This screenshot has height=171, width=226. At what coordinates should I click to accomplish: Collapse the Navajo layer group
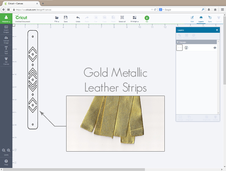pyautogui.click(x=178, y=42)
